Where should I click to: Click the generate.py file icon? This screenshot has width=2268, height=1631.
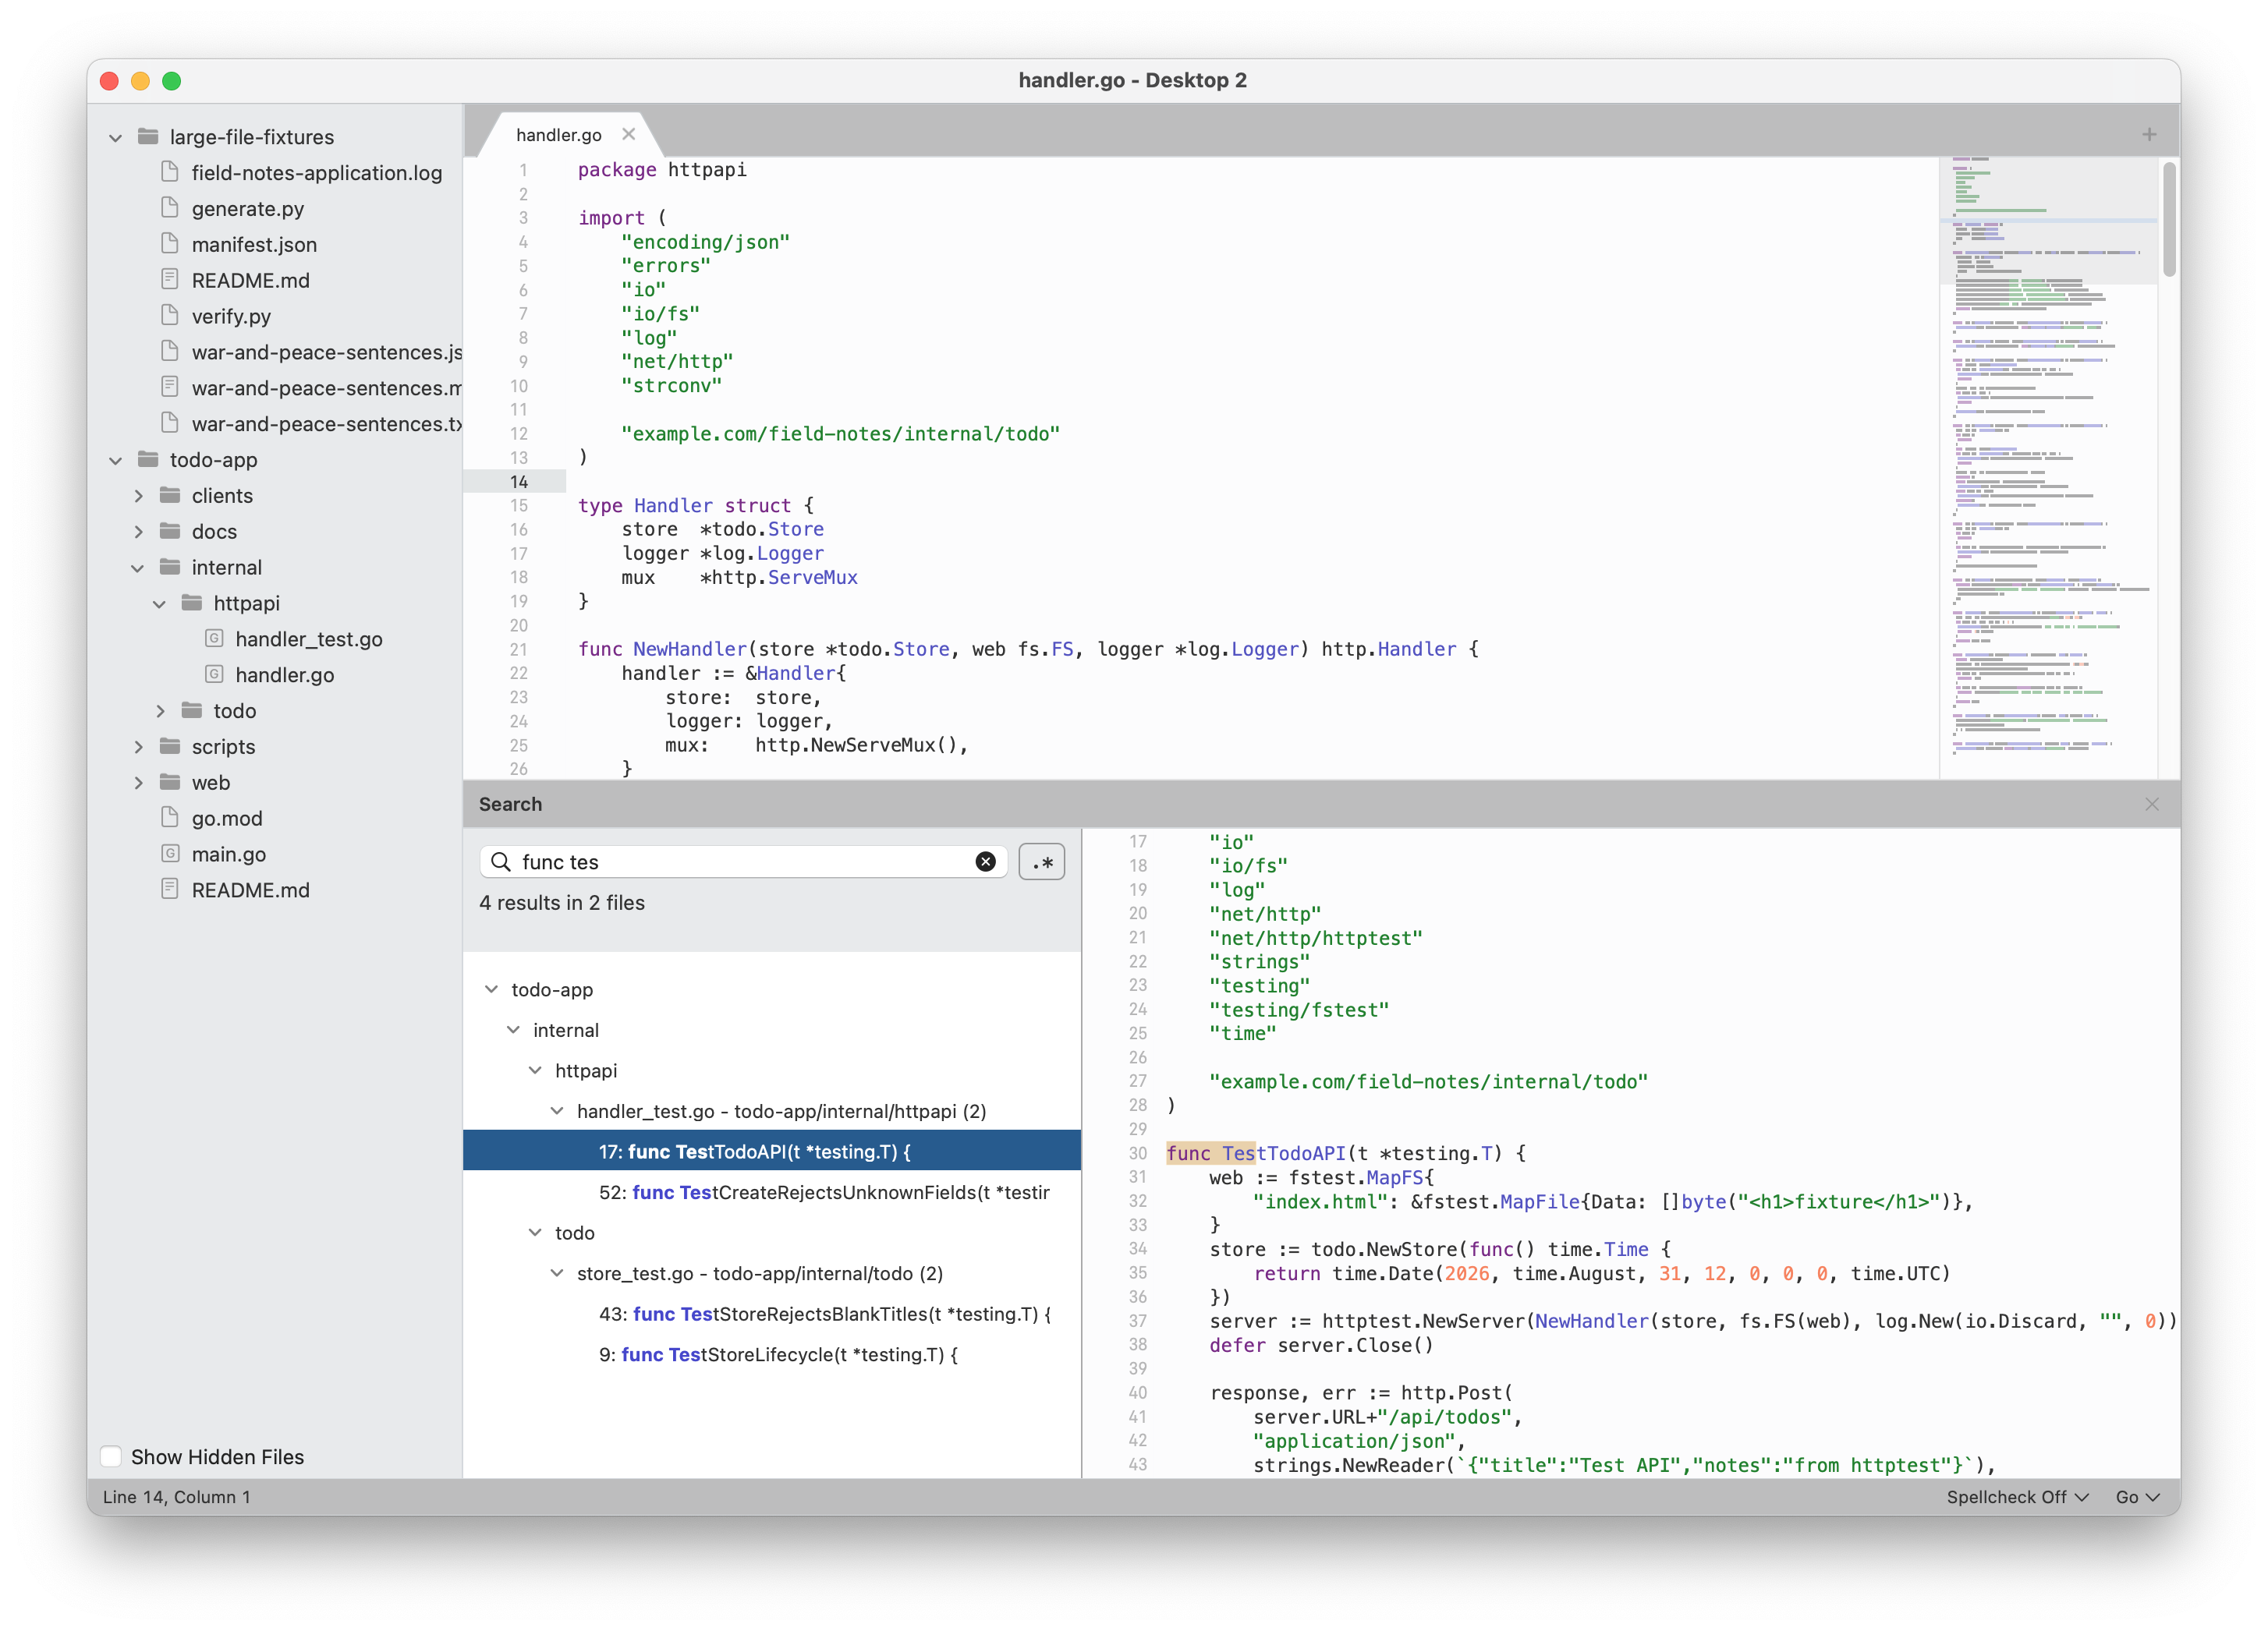[x=170, y=208]
